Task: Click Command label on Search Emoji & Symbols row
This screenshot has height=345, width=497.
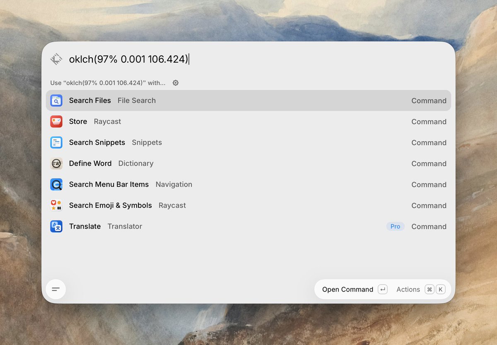Action: coord(429,205)
